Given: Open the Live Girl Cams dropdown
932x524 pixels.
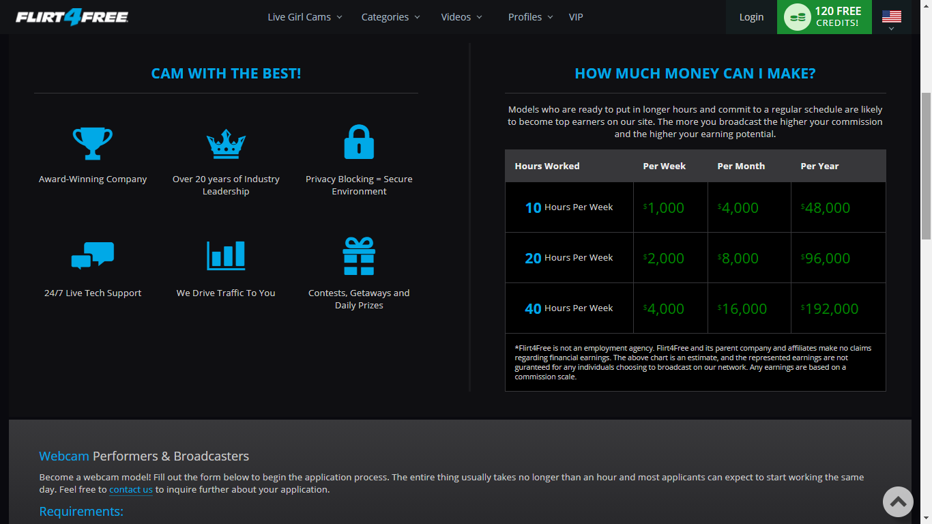Looking at the screenshot, I should pos(305,17).
